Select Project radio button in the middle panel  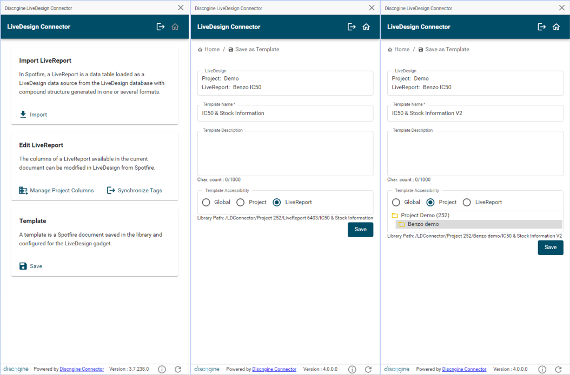pyautogui.click(x=240, y=202)
